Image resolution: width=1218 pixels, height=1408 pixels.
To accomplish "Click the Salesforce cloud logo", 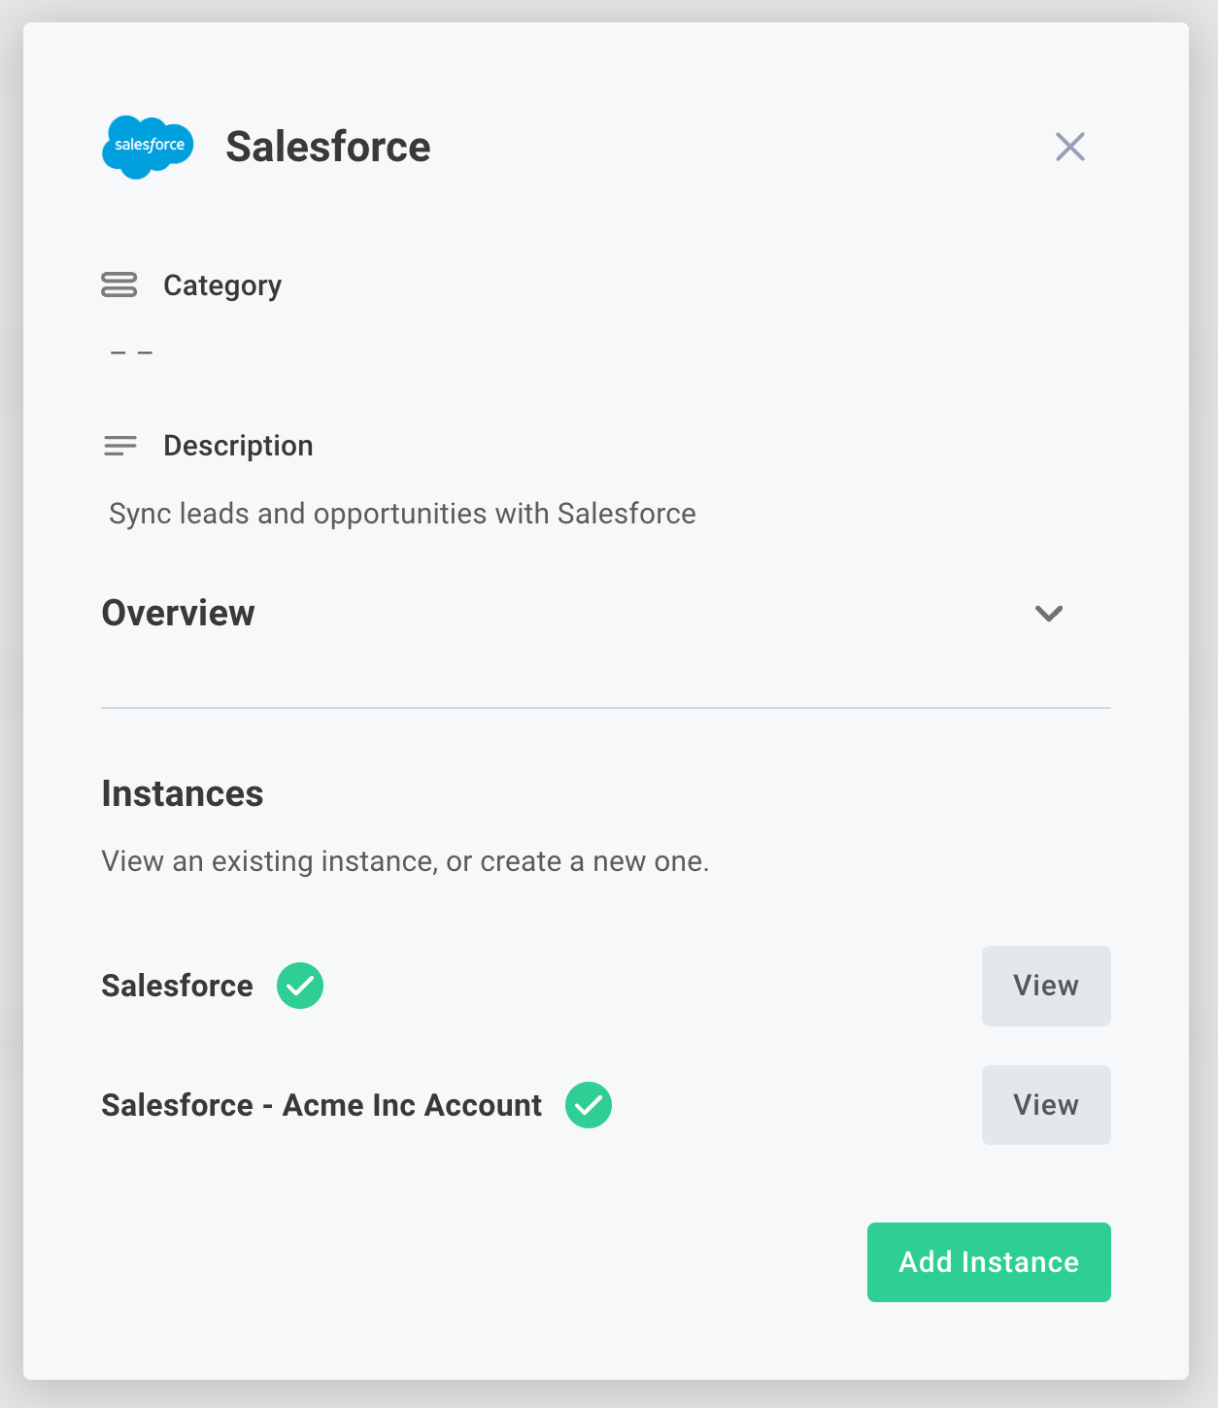I will point(147,148).
